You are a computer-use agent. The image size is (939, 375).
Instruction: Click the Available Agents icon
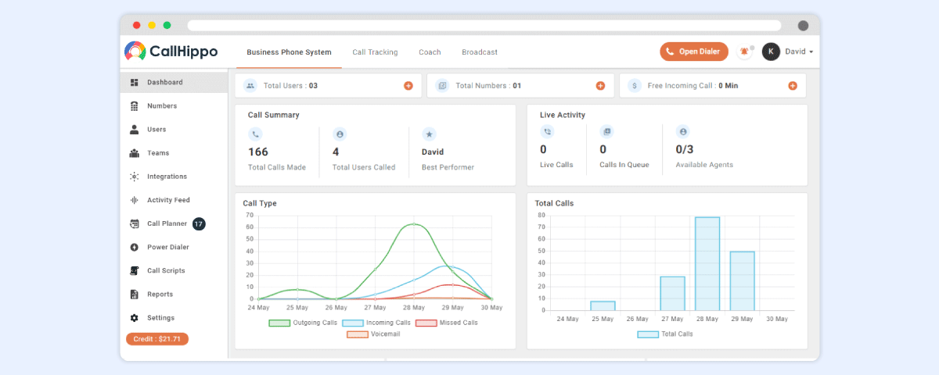tap(682, 131)
